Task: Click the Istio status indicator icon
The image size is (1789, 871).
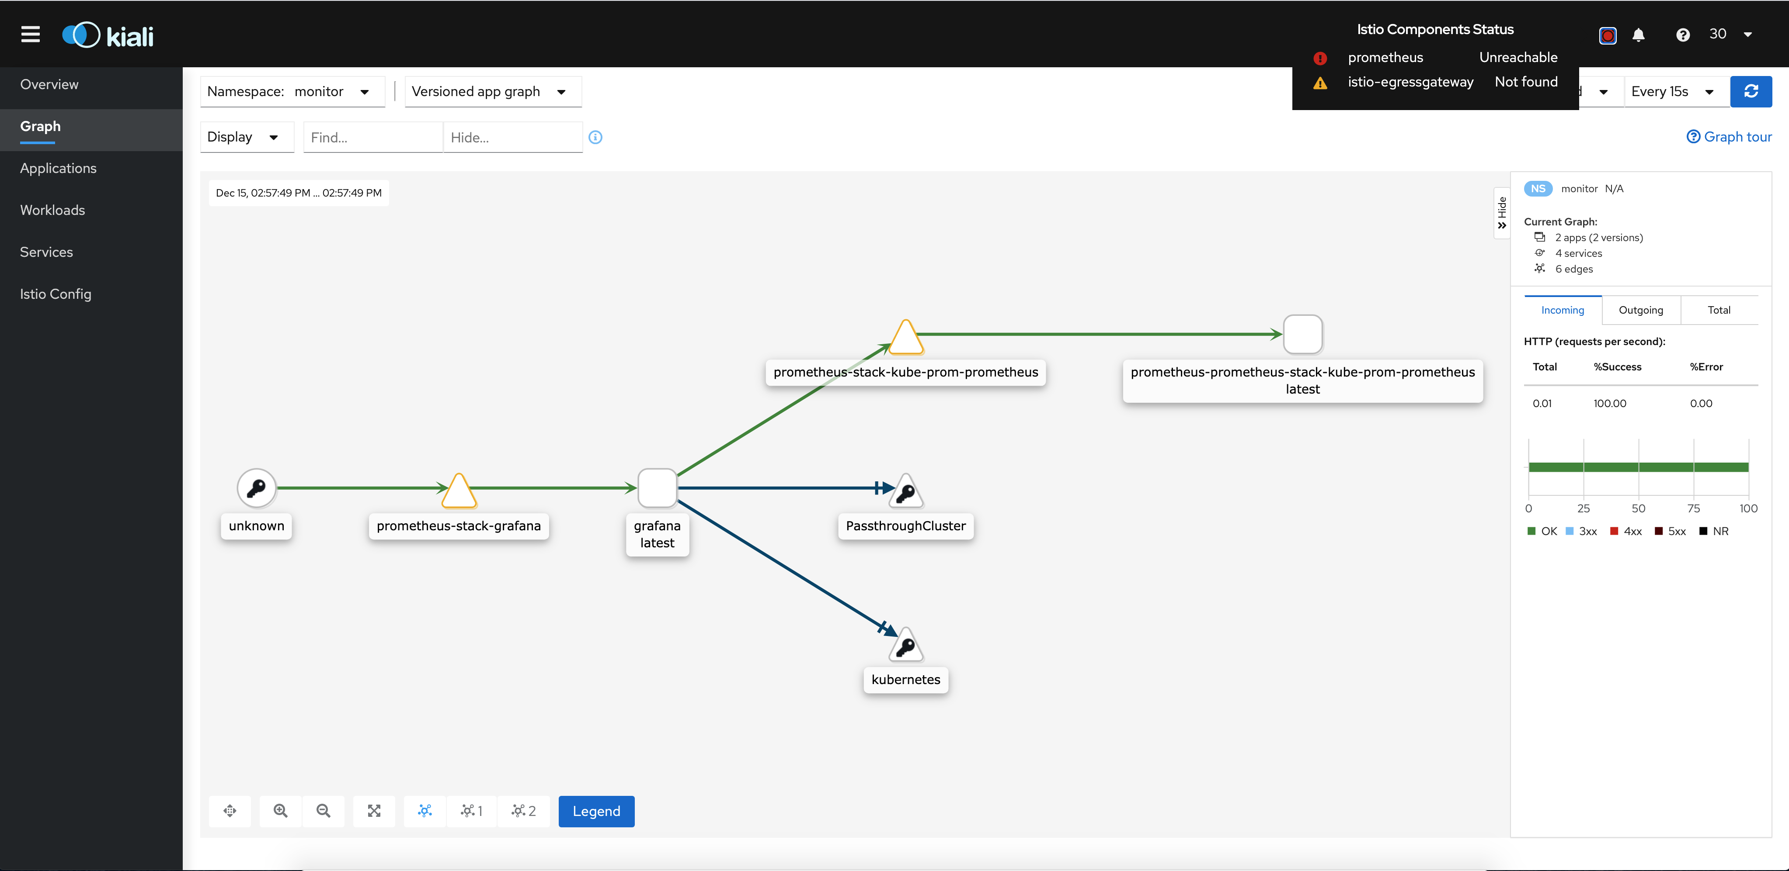Action: coord(1607,35)
